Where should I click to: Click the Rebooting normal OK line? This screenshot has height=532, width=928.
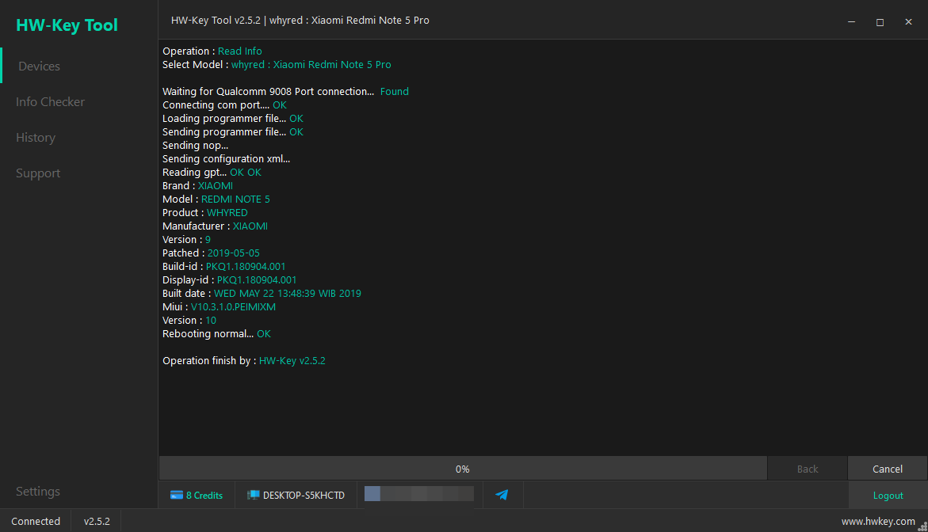(x=216, y=334)
